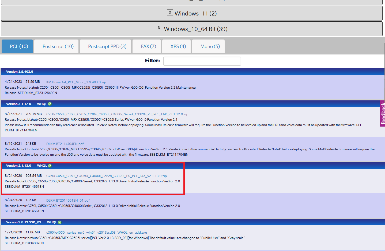Expand the Windows_11 (2) section
Image resolution: width=385 pixels, height=251 pixels.
(192, 13)
